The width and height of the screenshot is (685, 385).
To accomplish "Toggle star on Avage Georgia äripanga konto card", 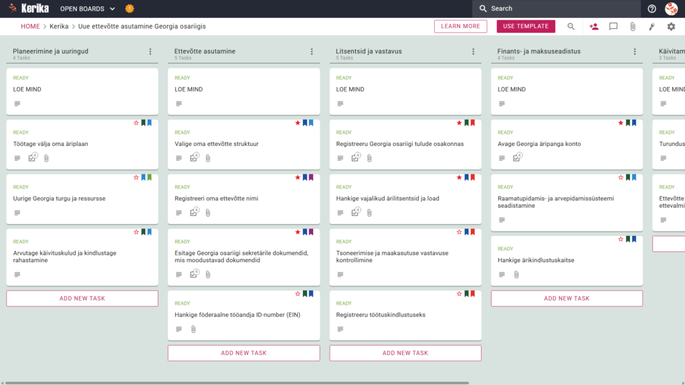I will pos(620,123).
